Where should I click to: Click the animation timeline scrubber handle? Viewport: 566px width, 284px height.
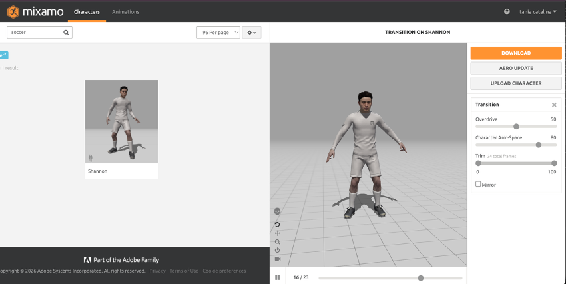tap(421, 278)
